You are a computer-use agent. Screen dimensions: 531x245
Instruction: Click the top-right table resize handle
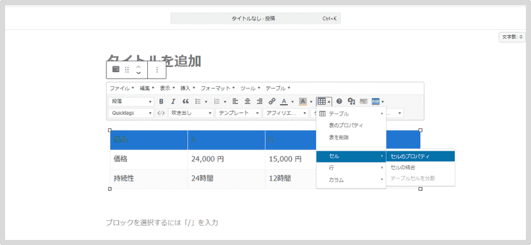pyautogui.click(x=420, y=130)
